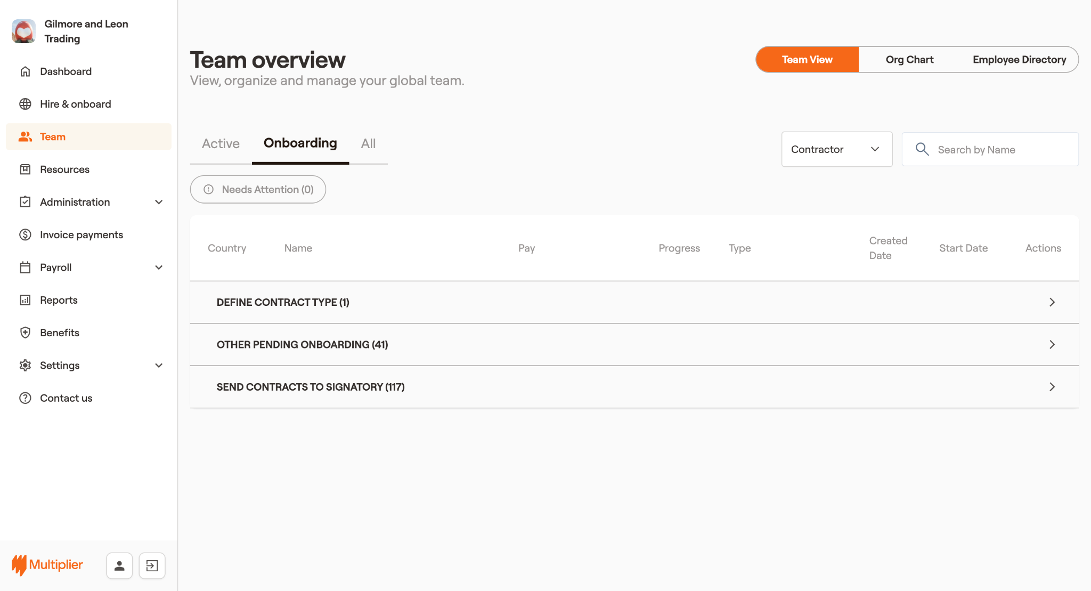The height and width of the screenshot is (591, 1091).
Task: Click the Invoice payments dollar icon
Action: click(25, 234)
